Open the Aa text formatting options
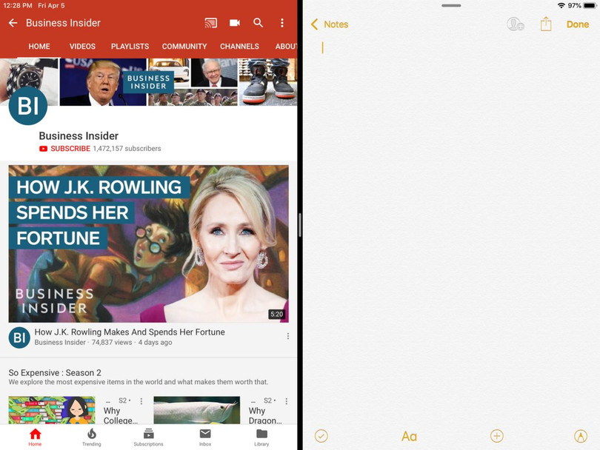The width and height of the screenshot is (600, 450). (x=409, y=437)
